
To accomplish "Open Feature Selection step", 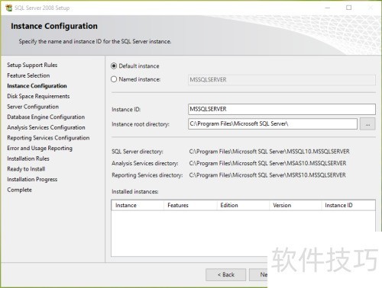I will (28, 75).
